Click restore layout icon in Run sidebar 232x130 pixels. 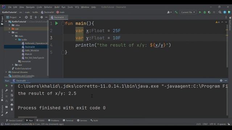pyautogui.click(x=7, y=107)
